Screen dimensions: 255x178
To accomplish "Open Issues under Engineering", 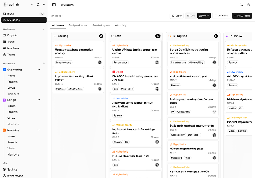I will tap(11, 76).
